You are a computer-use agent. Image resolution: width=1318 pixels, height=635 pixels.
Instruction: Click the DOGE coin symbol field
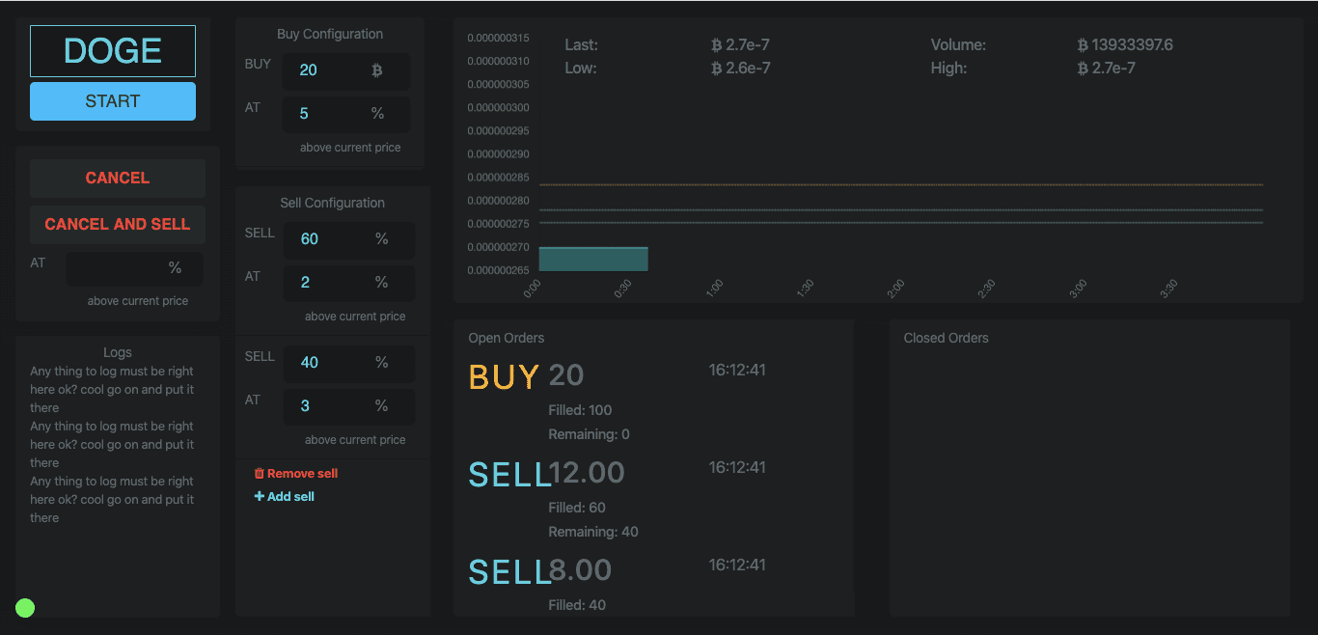pos(113,51)
